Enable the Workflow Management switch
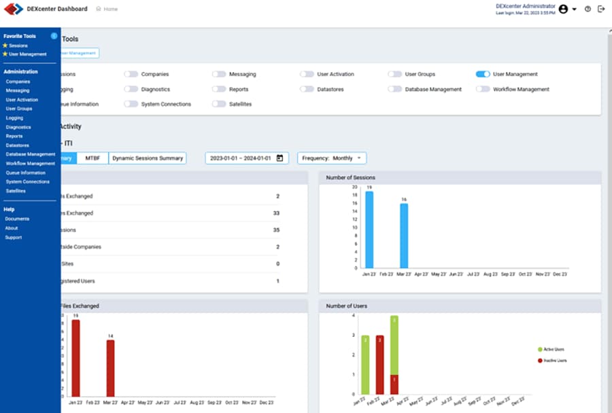Image resolution: width=612 pixels, height=413 pixels. click(x=483, y=89)
